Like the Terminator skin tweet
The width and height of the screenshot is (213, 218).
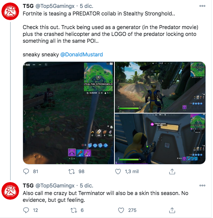[121, 210]
